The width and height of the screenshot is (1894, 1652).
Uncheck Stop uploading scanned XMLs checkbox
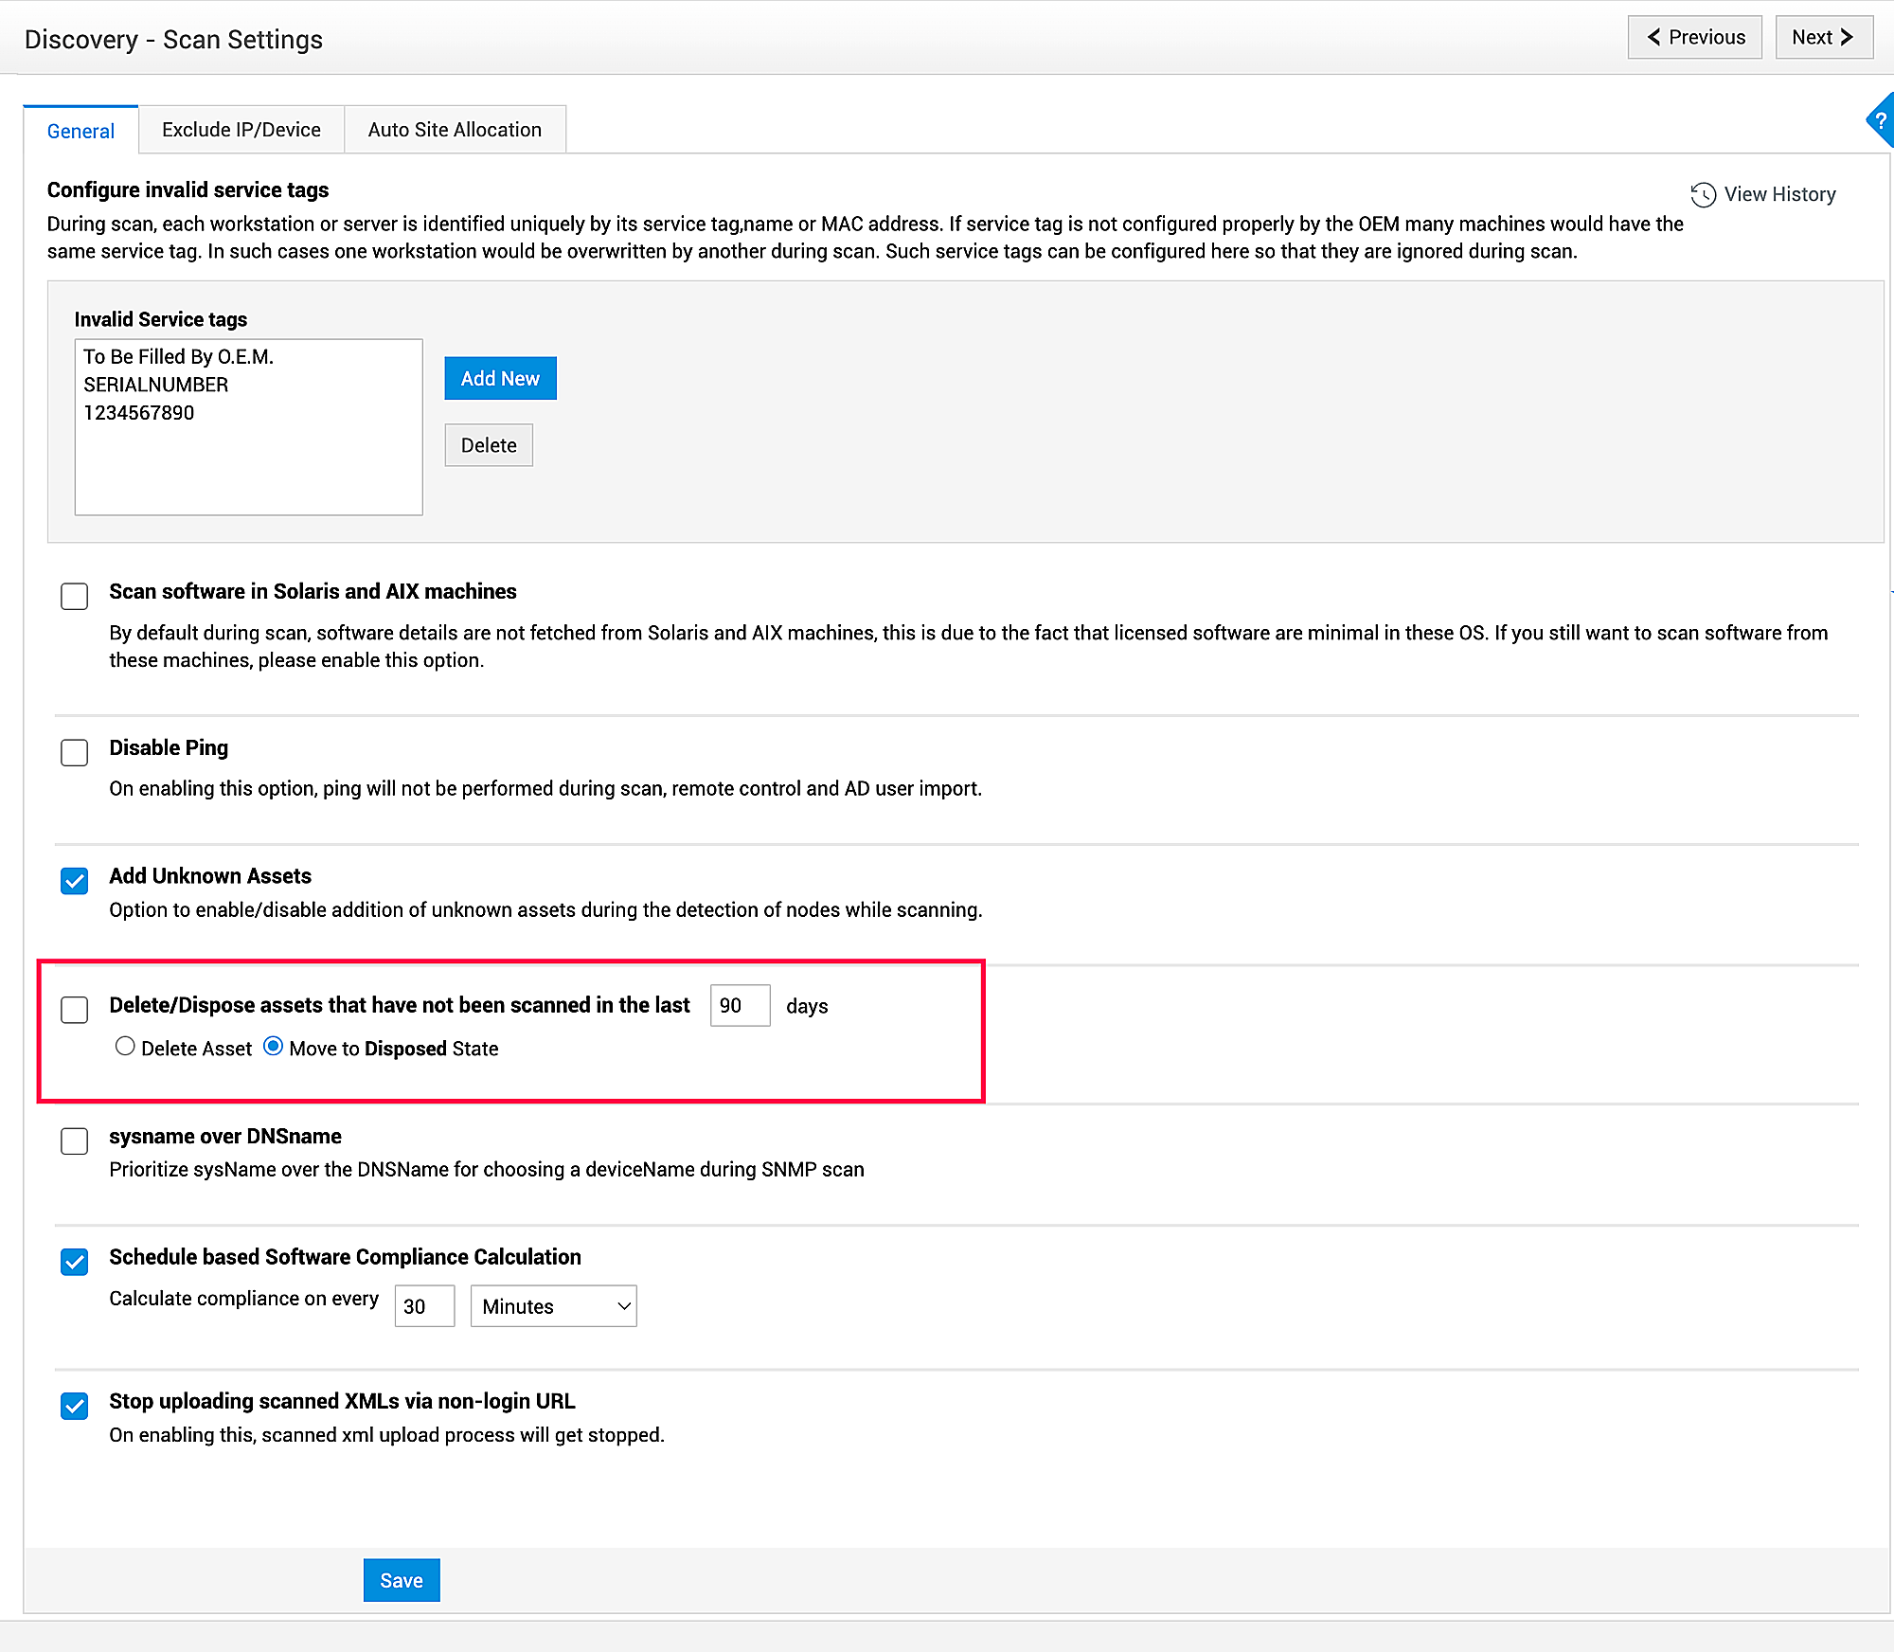click(74, 1406)
